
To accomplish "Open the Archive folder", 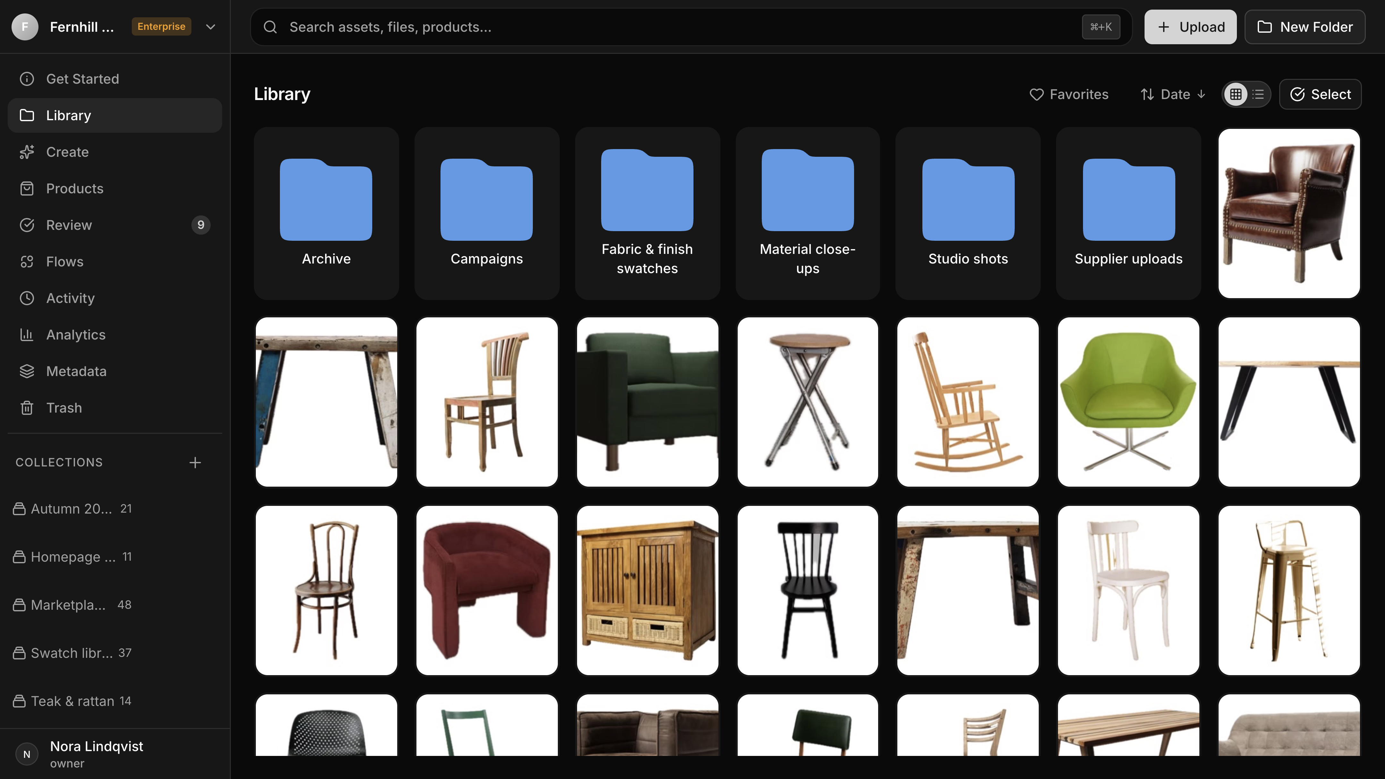I will tap(326, 214).
